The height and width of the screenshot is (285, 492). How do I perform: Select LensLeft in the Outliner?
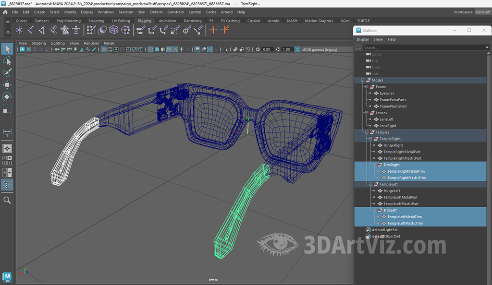coord(386,119)
